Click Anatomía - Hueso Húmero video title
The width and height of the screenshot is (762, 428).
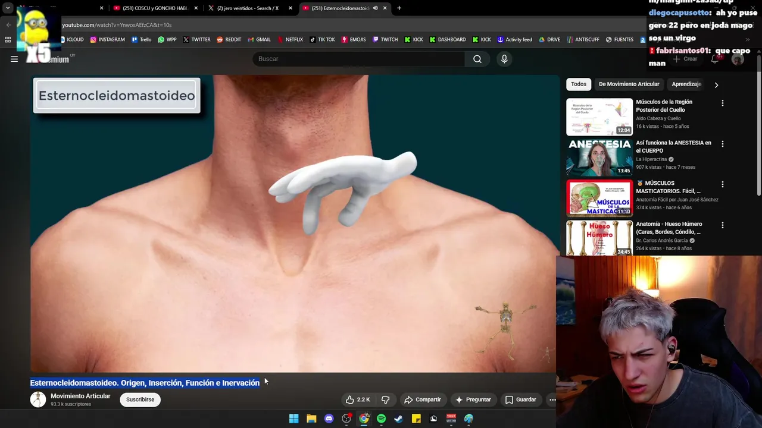[669, 228]
